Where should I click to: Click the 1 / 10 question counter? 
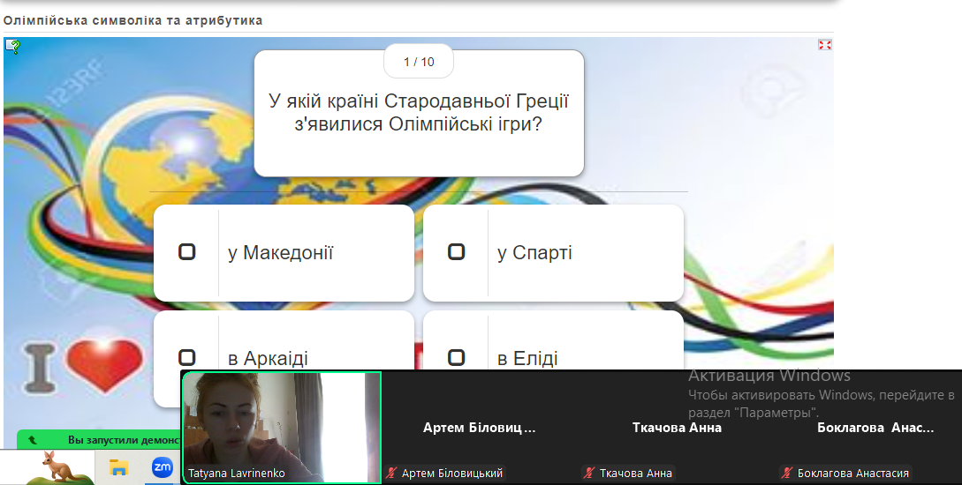[419, 61]
